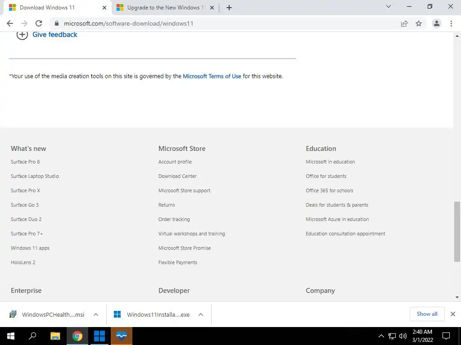The width and height of the screenshot is (461, 345).
Task: Click the Give feedback plus circle icon
Action: (x=22, y=35)
